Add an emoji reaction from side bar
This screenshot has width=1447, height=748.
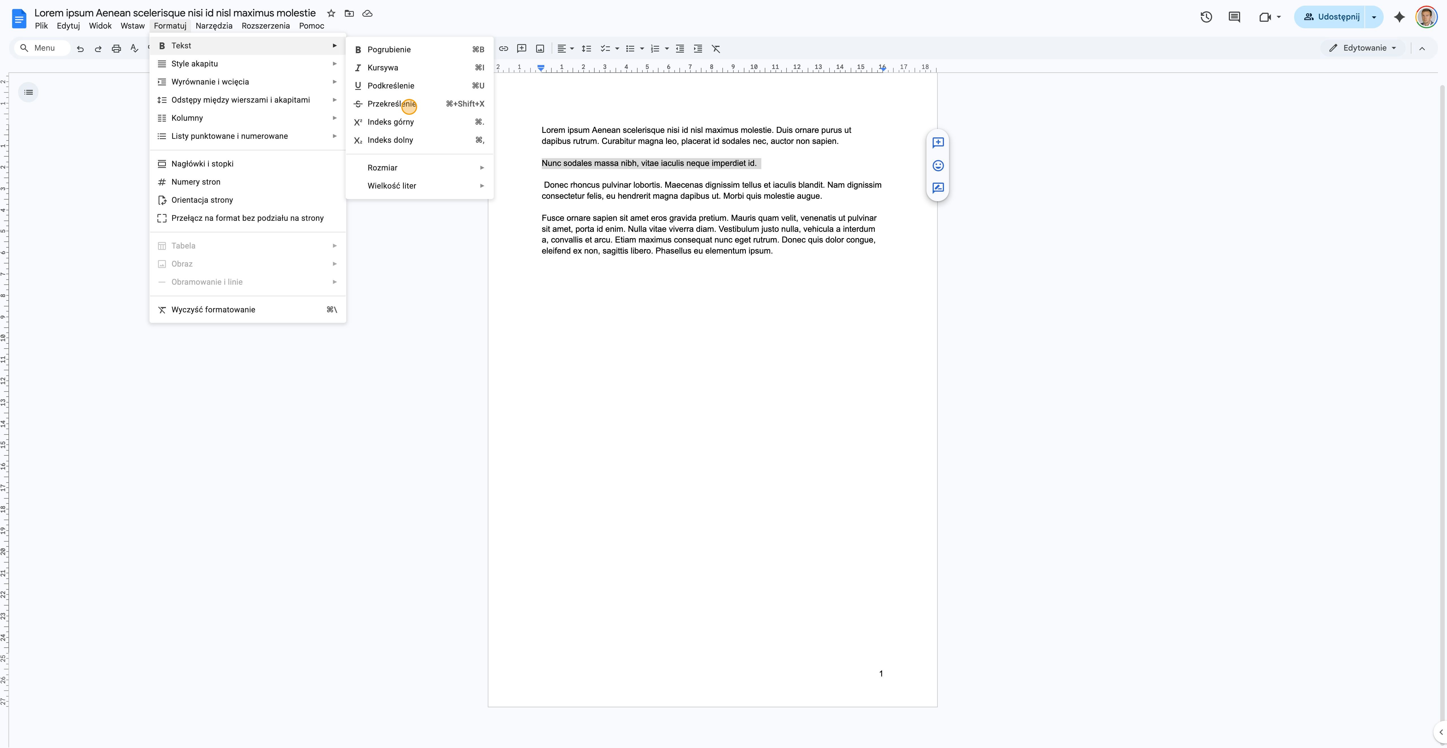(x=938, y=166)
